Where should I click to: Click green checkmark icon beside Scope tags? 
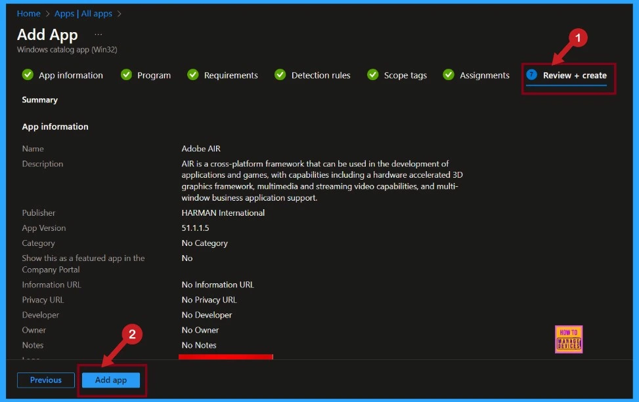373,75
